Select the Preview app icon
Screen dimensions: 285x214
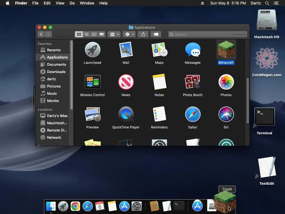92,114
